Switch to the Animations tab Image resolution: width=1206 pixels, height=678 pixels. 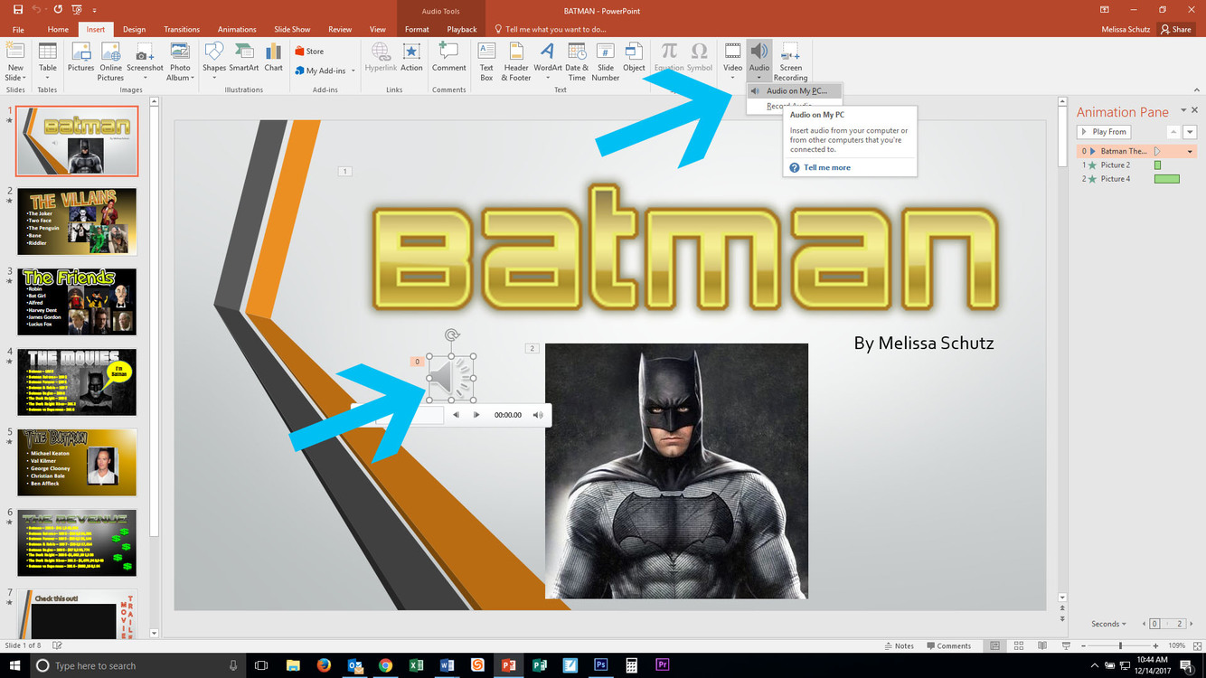point(237,29)
